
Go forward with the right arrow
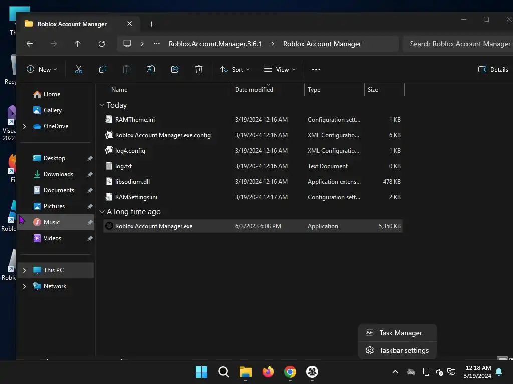(54, 44)
